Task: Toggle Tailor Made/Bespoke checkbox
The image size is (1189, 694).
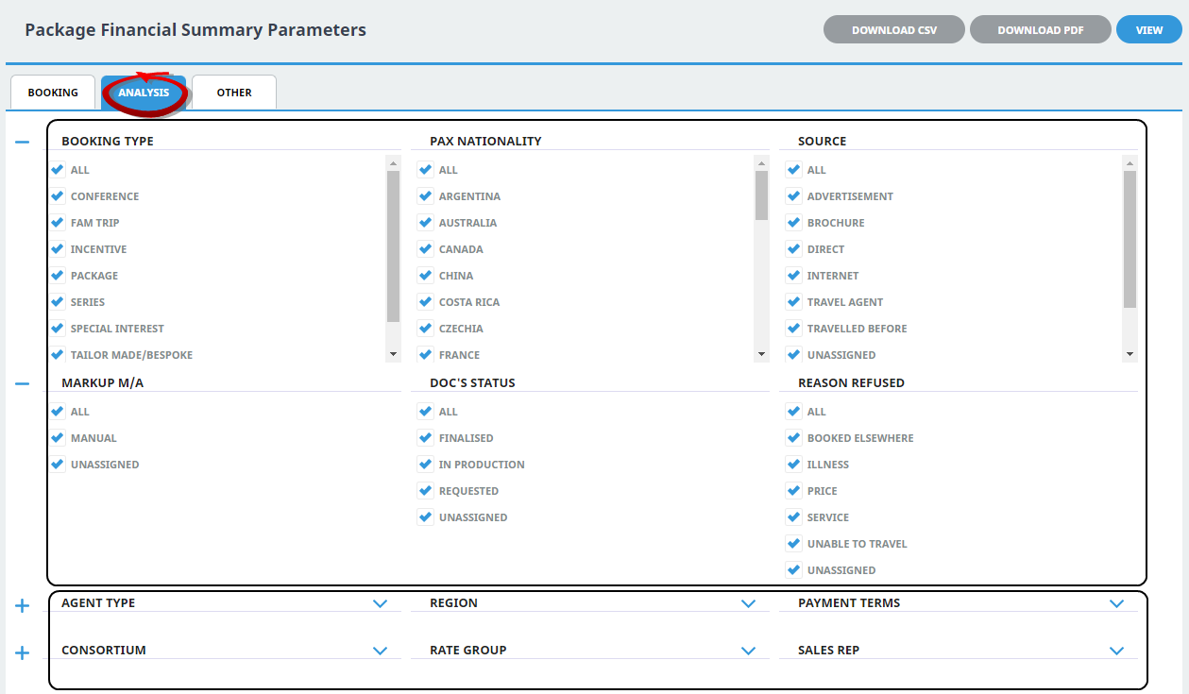Action: pos(58,355)
